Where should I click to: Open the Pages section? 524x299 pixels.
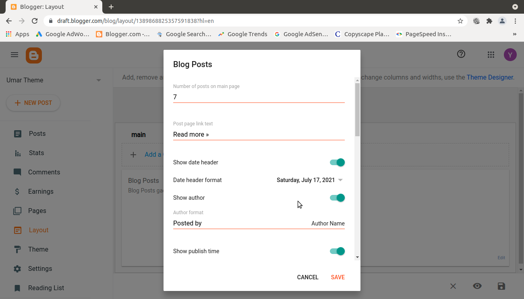(x=37, y=211)
